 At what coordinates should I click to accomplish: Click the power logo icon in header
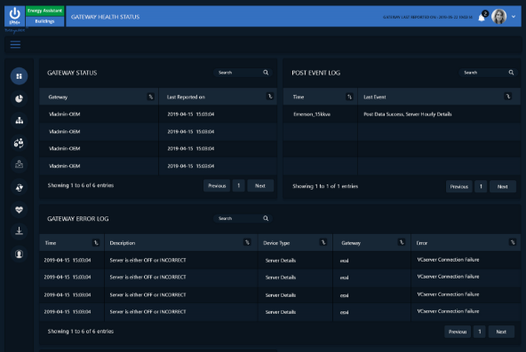pyautogui.click(x=14, y=16)
